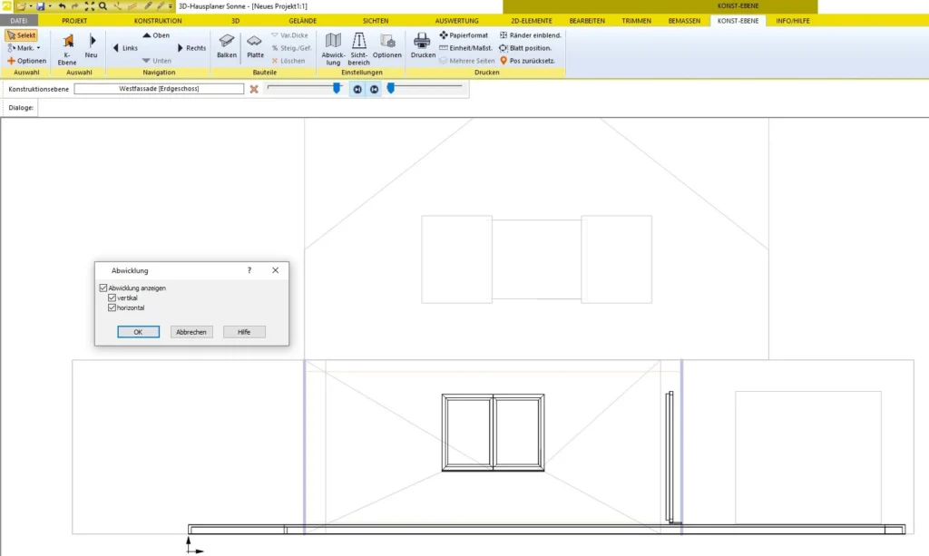Uncheck the Abwicklung anzeigen checkbox

[x=103, y=288]
